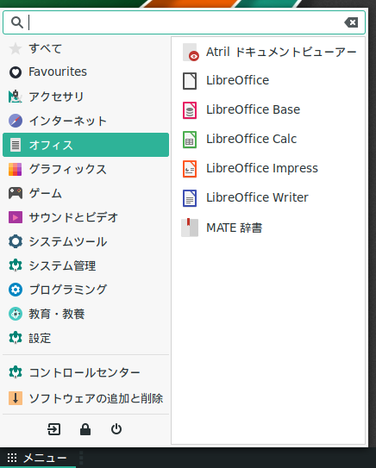Screen dimensions: 376x468
Task: Click the メニュー grid icon in the panel
Action: click(x=12, y=458)
